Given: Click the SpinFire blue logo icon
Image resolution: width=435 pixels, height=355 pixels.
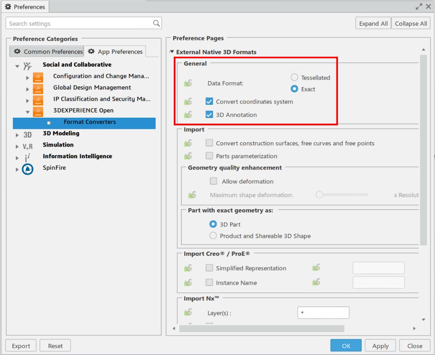Looking at the screenshot, I should (x=28, y=169).
